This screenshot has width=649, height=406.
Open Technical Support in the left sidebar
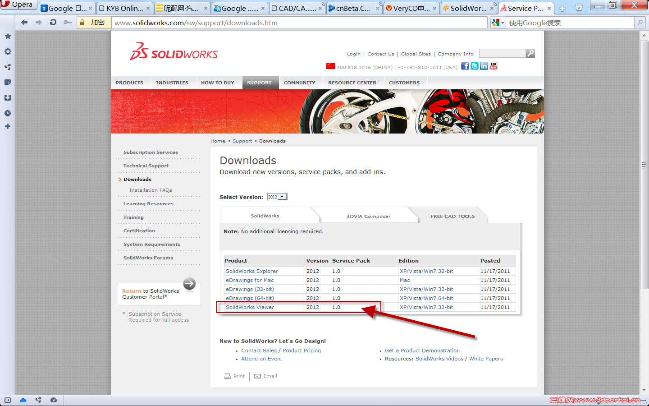pyautogui.click(x=146, y=166)
